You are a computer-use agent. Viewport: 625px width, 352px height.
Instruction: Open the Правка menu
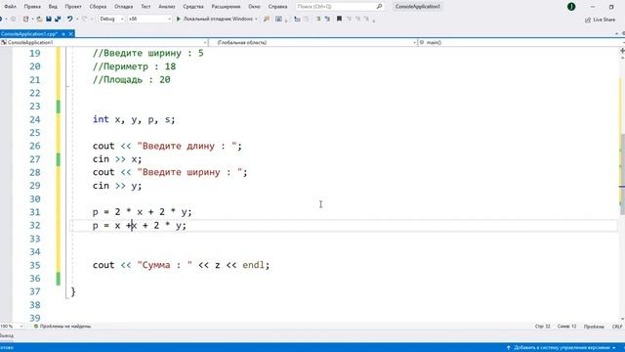click(32, 7)
